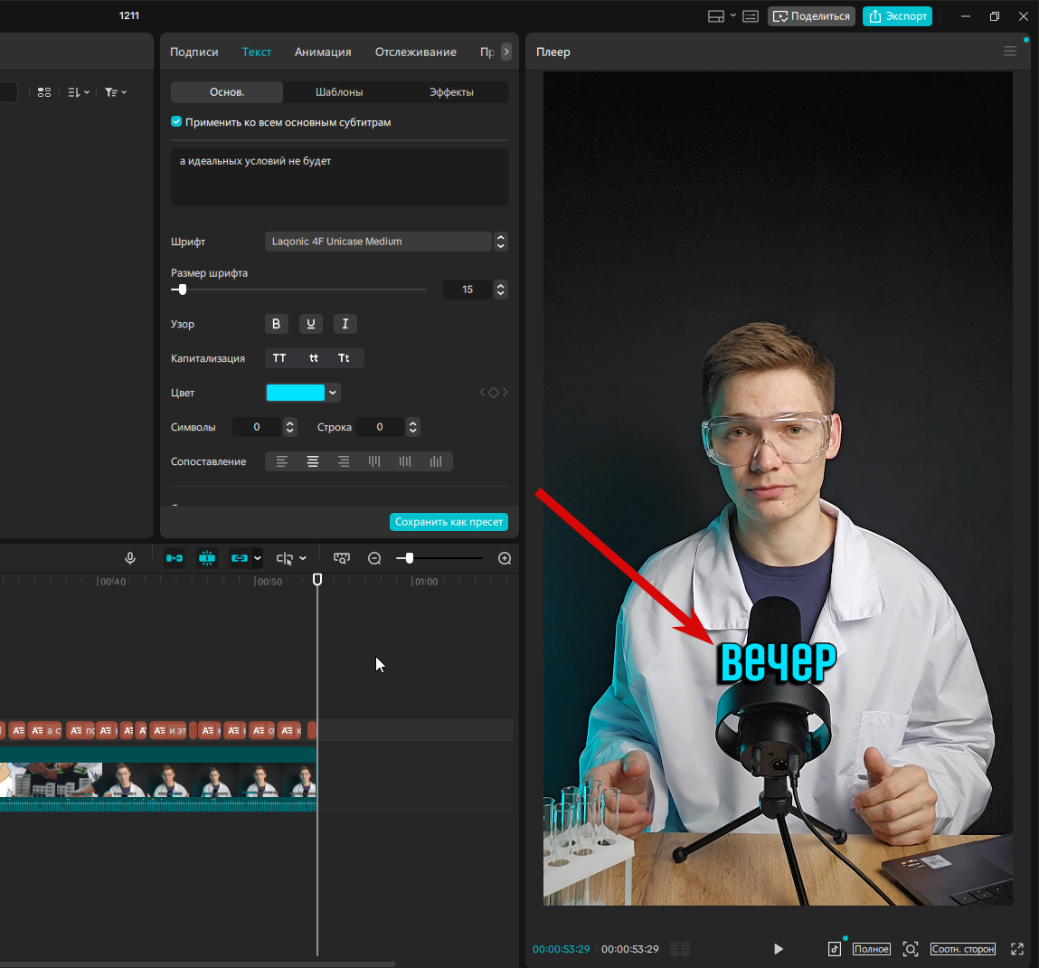Viewport: 1039px width, 968px height.
Task: Set vertical text alignment top
Action: pyautogui.click(x=374, y=461)
